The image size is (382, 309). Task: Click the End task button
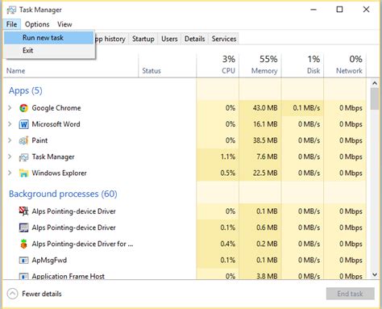click(351, 294)
